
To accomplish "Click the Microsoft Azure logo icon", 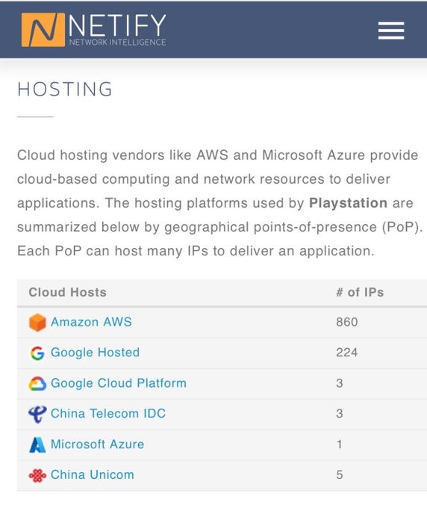I will (37, 444).
